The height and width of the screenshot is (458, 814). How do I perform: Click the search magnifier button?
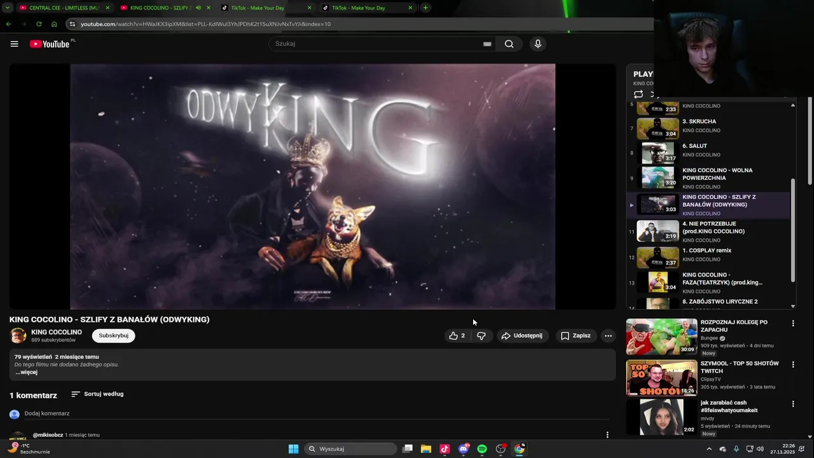click(x=509, y=44)
